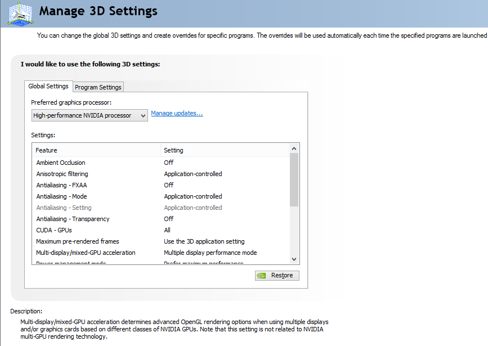Image resolution: width=488 pixels, height=346 pixels.
Task: Switch to the Global Settings tab
Action: click(48, 86)
